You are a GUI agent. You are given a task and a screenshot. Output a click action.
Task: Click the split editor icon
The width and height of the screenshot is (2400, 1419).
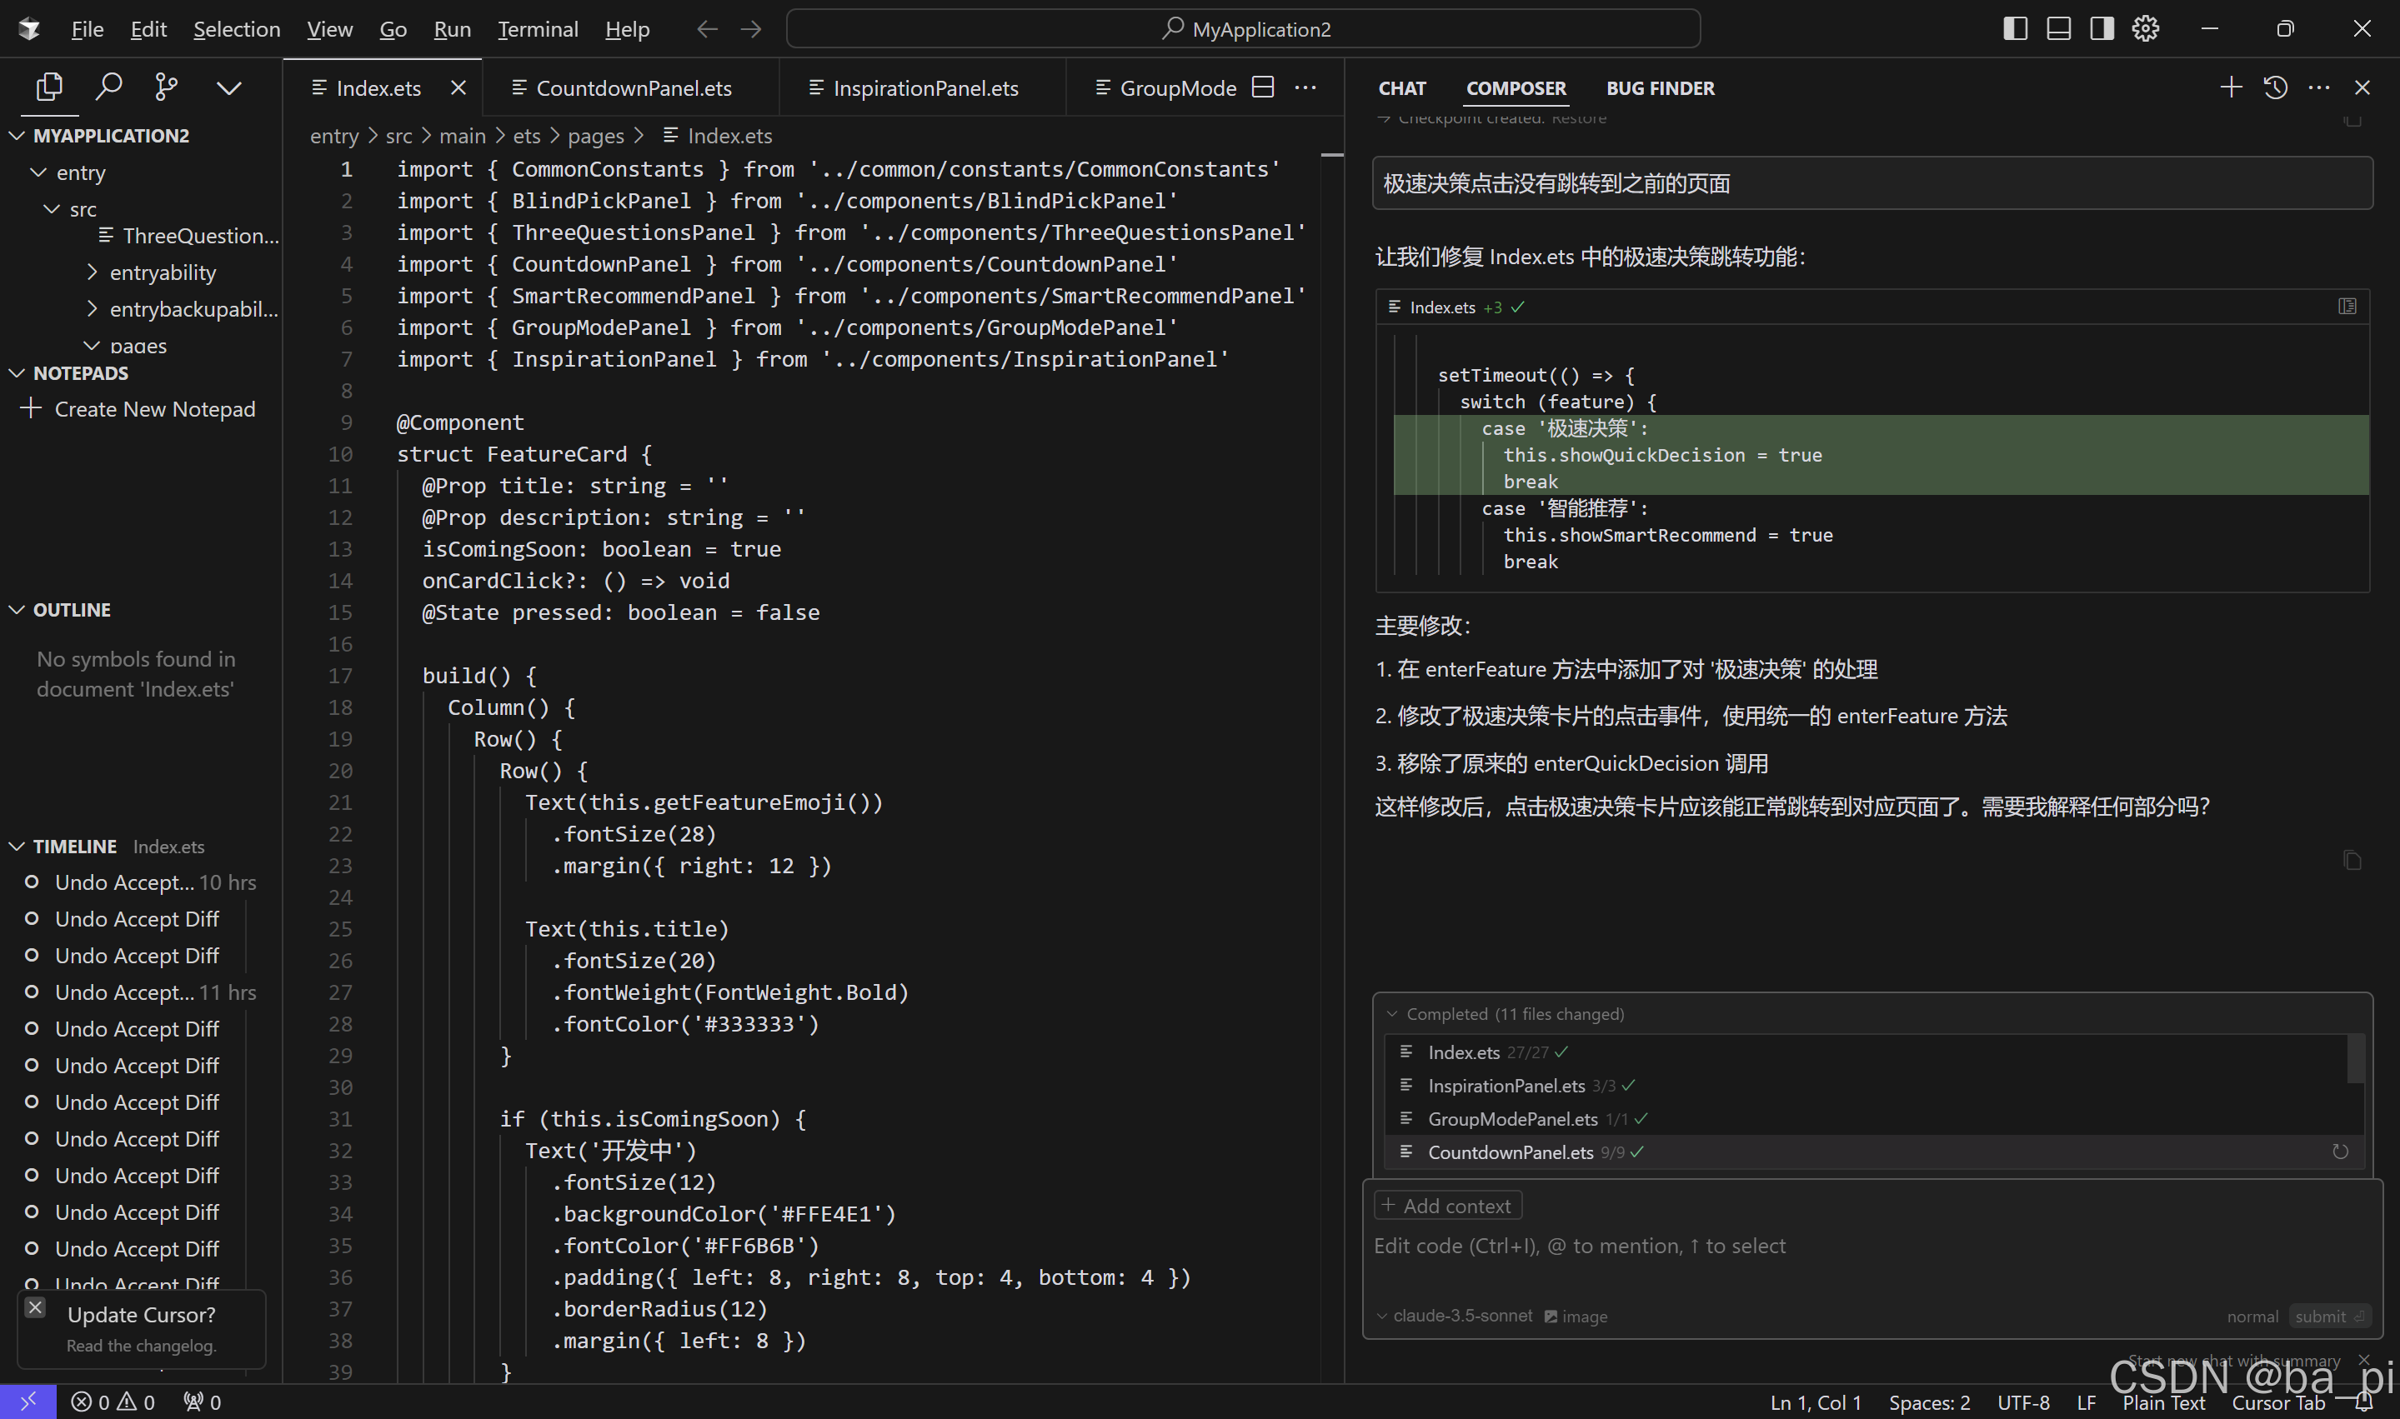point(1263,87)
